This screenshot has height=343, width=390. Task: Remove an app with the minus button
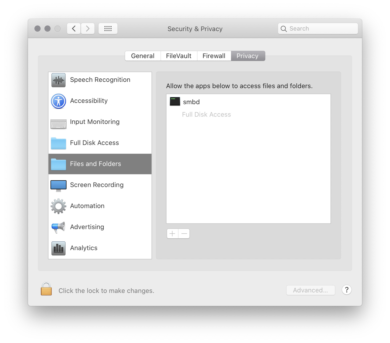tap(184, 234)
